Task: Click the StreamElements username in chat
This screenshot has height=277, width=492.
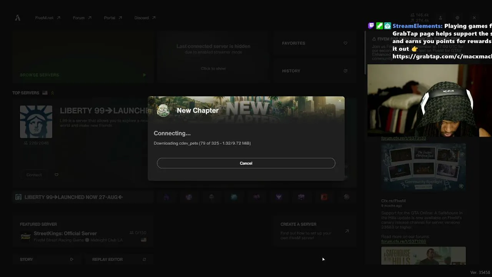Action: pyautogui.click(x=417, y=26)
